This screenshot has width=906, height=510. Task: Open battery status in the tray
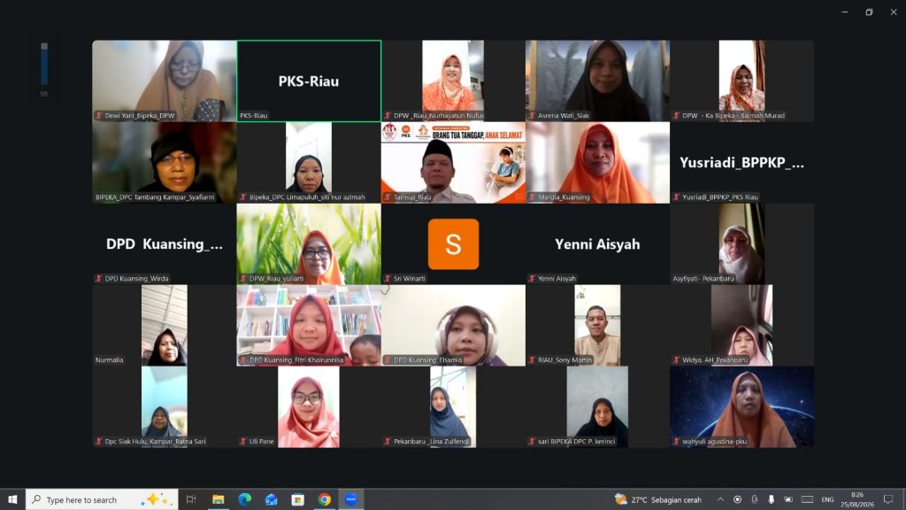click(x=788, y=499)
